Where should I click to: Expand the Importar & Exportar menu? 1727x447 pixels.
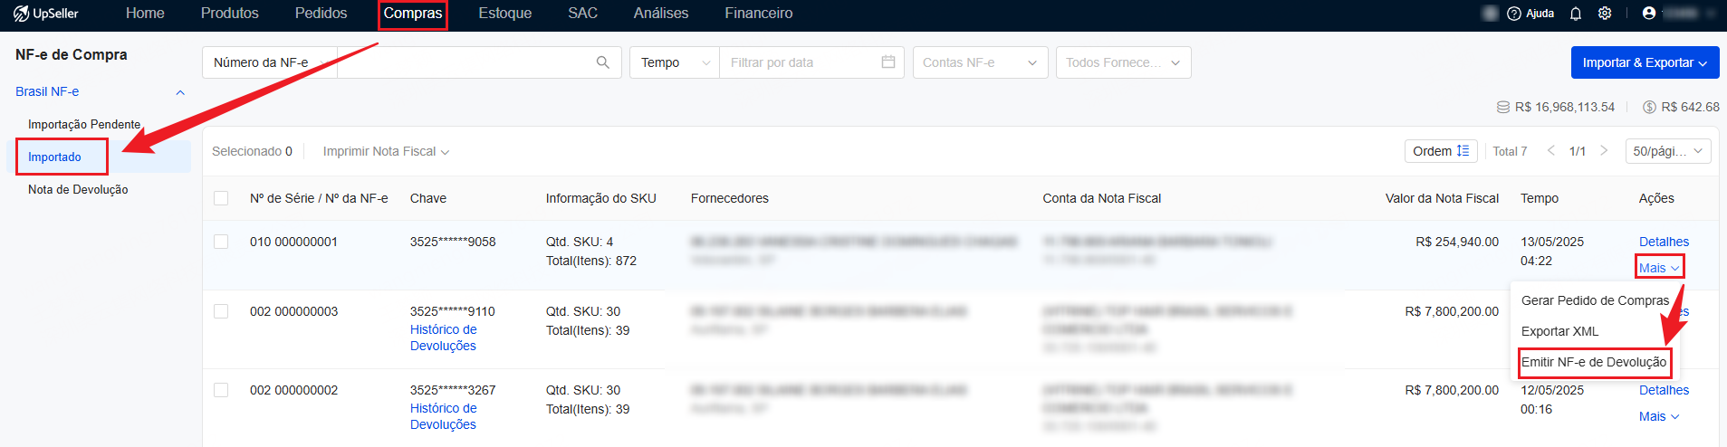[1645, 62]
